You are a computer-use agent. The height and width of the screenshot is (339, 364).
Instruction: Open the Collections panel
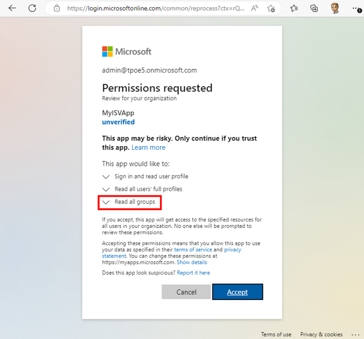coord(314,8)
